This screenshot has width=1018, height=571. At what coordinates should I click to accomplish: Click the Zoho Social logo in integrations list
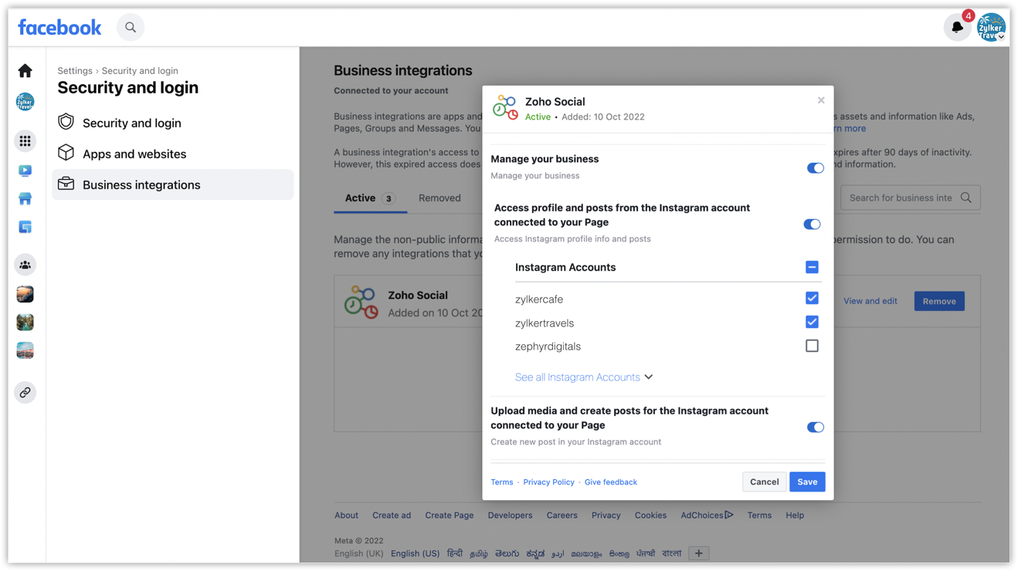(x=361, y=302)
